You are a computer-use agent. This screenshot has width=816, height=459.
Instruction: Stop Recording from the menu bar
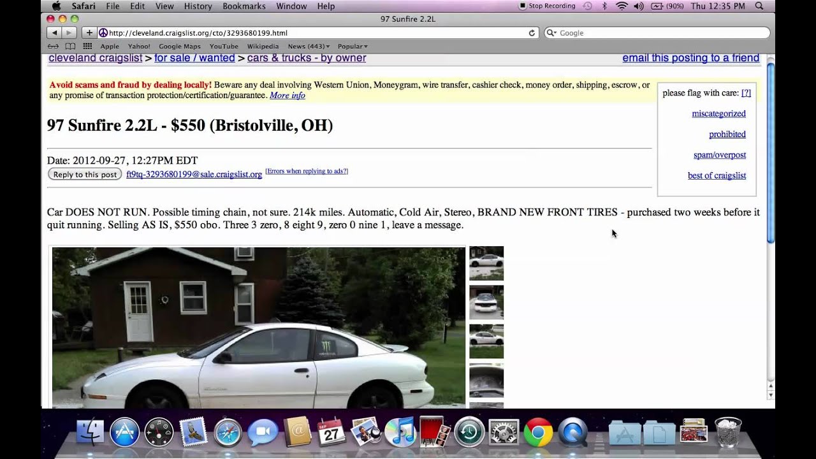pyautogui.click(x=547, y=6)
